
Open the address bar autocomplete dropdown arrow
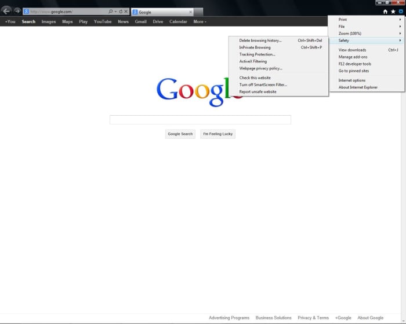click(x=115, y=12)
